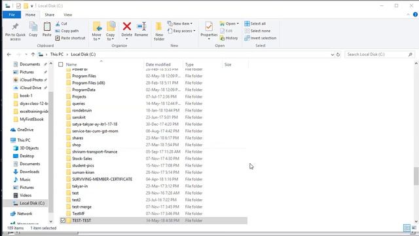The height and width of the screenshot is (236, 419).
Task: Open Downloads in navigation pane
Action: 26,172
